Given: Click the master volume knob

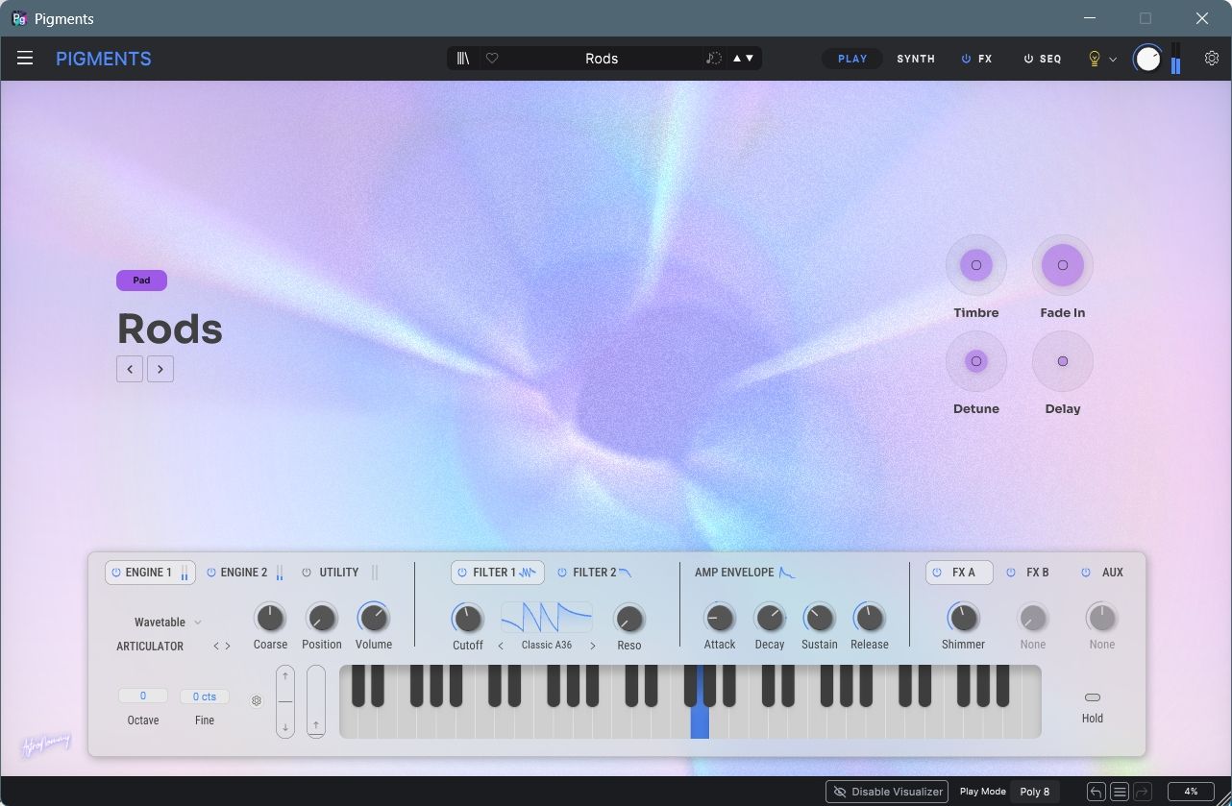Looking at the screenshot, I should point(1149,58).
